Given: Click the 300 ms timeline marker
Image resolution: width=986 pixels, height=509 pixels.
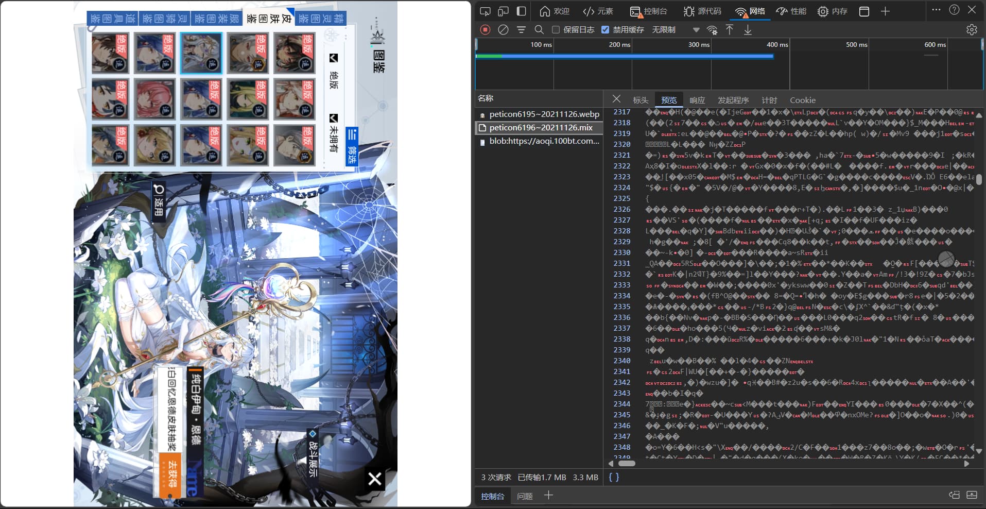Looking at the screenshot, I should click(x=699, y=45).
